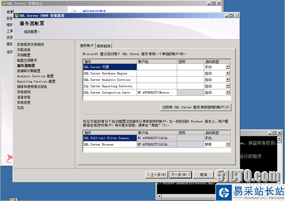
Task: Select the SQL Full-text Filter Daemon row
Action: tap(110, 138)
